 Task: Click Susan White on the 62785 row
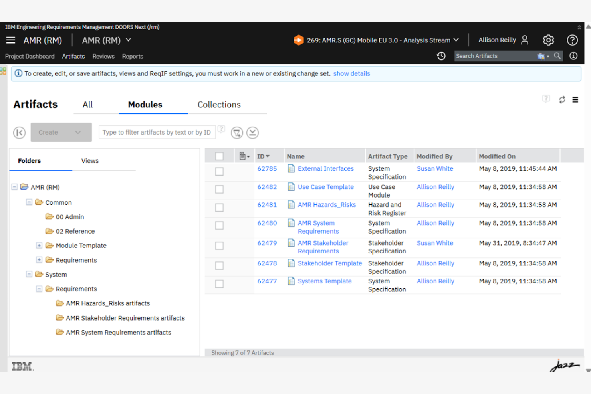(435, 168)
